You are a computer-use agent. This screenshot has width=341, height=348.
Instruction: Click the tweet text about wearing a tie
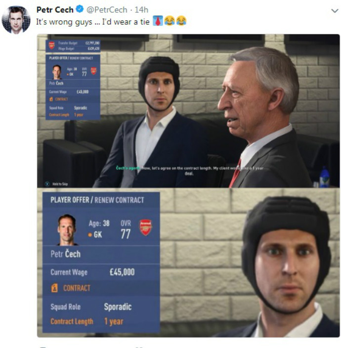pos(93,22)
